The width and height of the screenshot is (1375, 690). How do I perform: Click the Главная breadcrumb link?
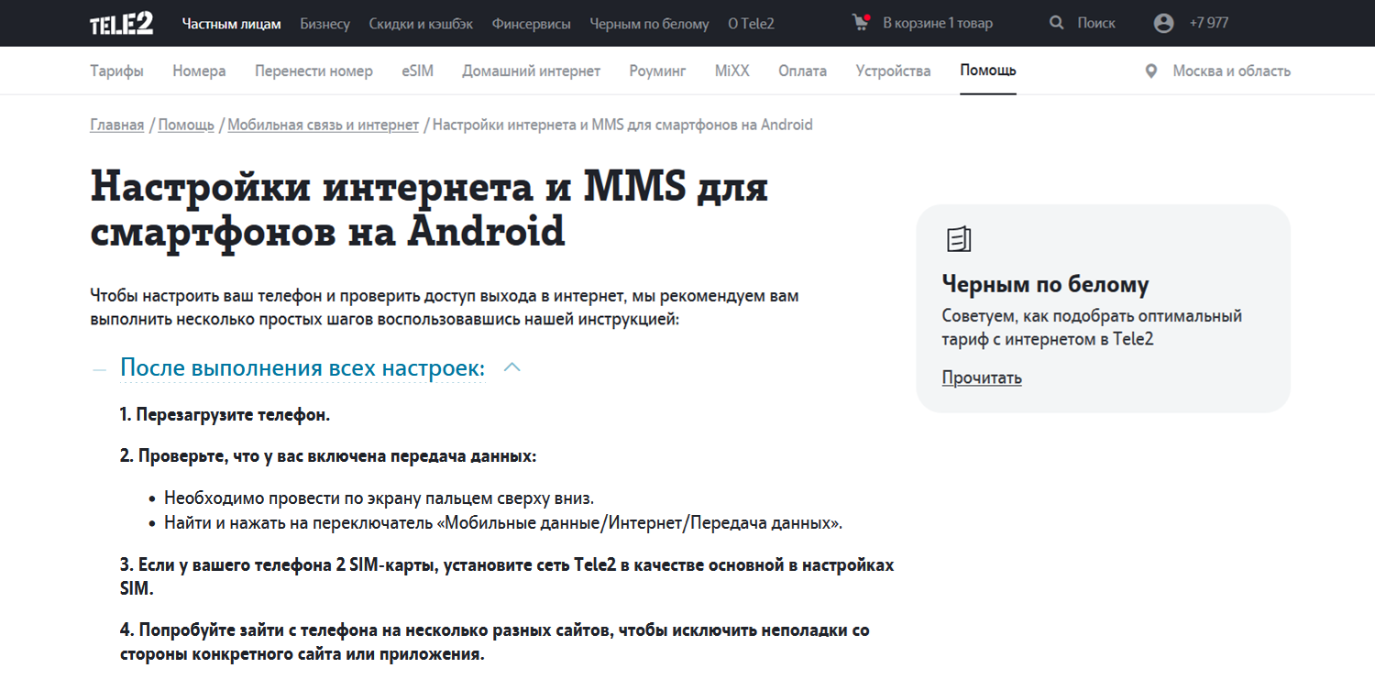[x=116, y=125]
